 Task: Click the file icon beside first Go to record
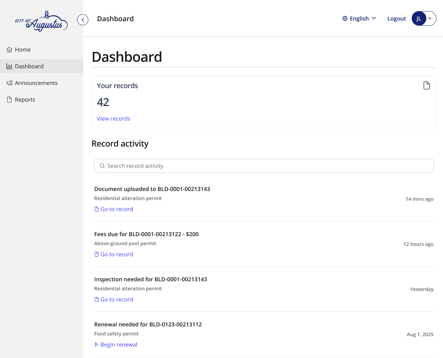click(x=96, y=209)
